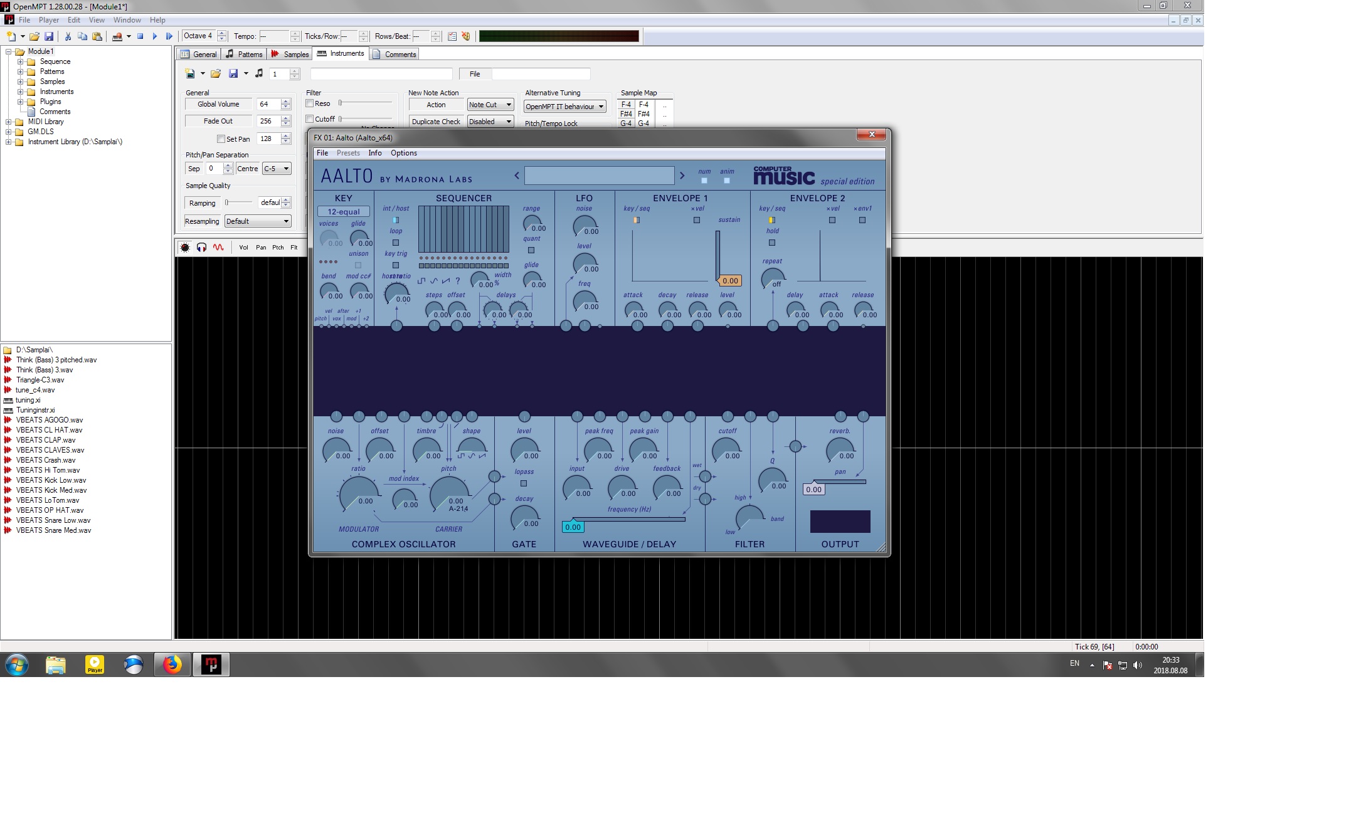
Task: Click the Ptch envelope button
Action: click(278, 248)
